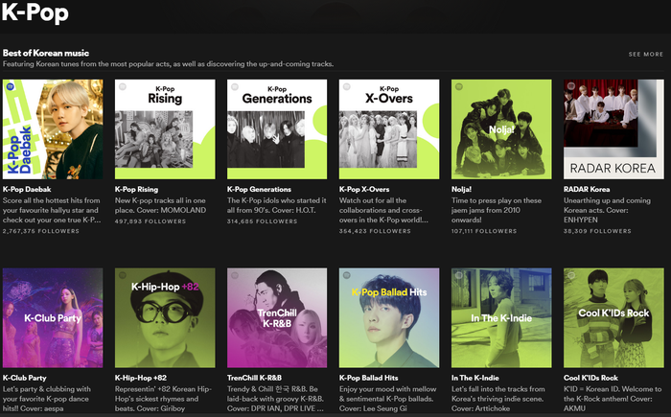Click the Nolja! title below the cover

click(461, 189)
